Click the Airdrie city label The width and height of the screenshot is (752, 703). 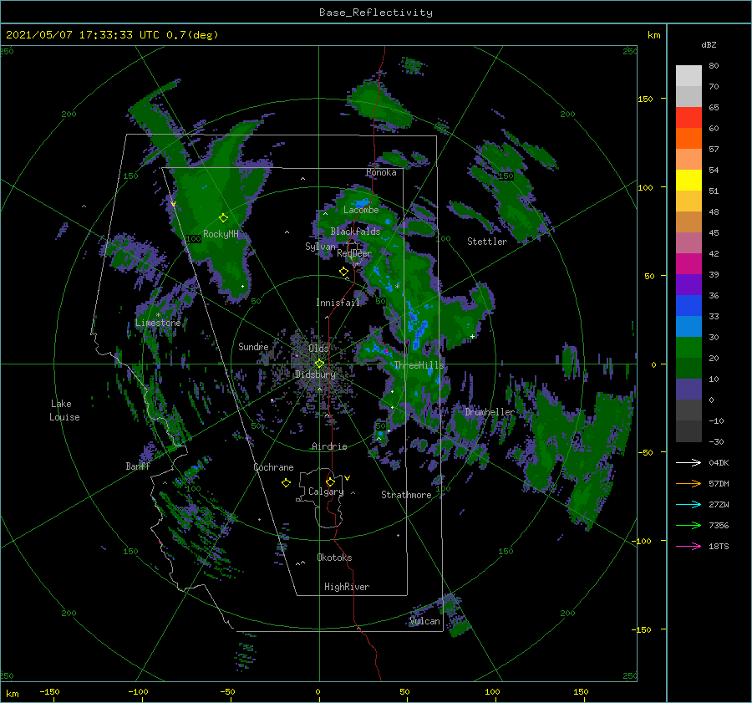(329, 446)
